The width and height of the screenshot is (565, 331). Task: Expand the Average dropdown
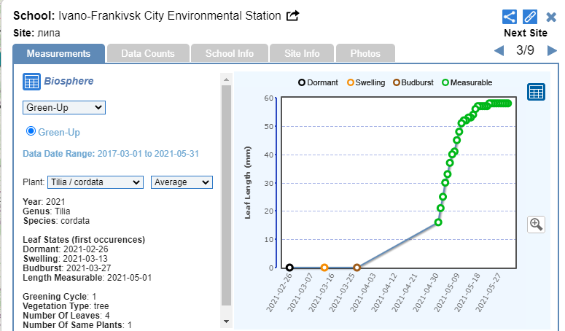tap(182, 182)
